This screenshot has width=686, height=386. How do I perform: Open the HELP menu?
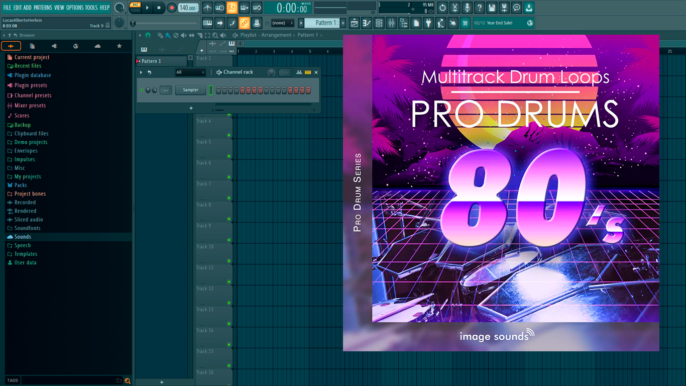pyautogui.click(x=104, y=8)
